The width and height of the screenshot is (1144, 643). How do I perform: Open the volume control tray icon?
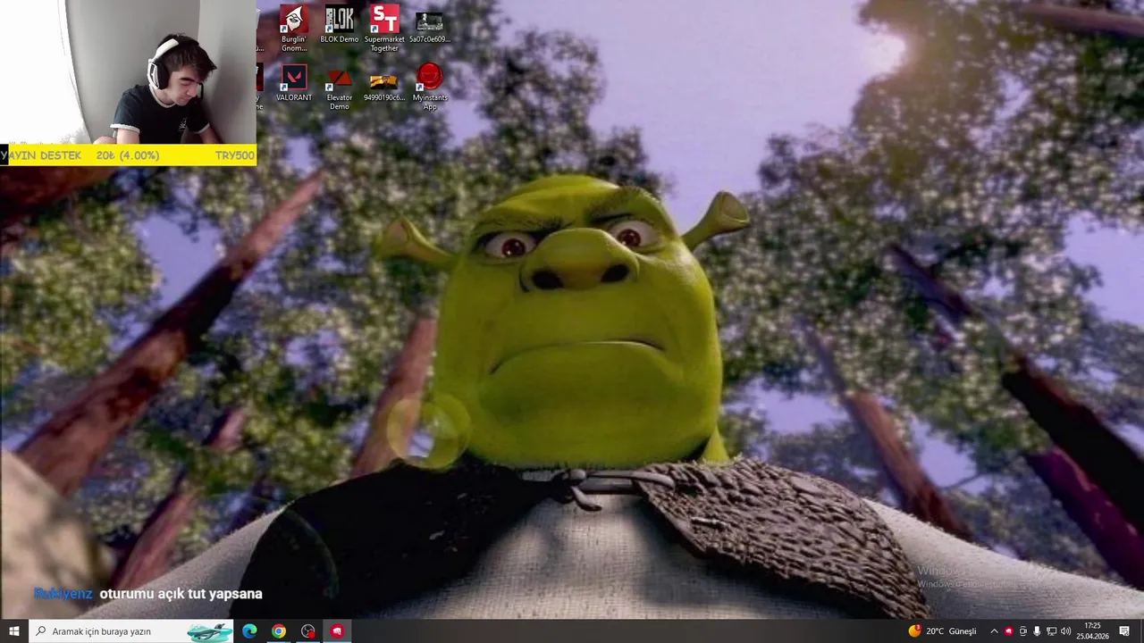(x=1065, y=631)
